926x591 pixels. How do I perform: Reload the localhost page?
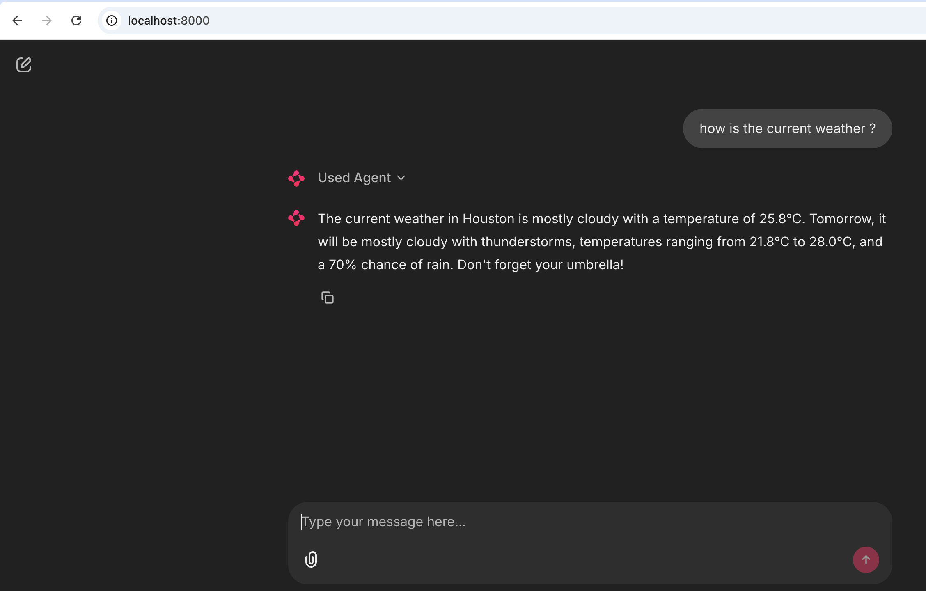76,21
